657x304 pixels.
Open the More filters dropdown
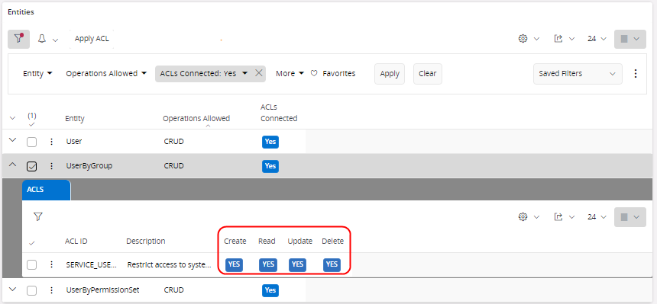[x=290, y=73]
